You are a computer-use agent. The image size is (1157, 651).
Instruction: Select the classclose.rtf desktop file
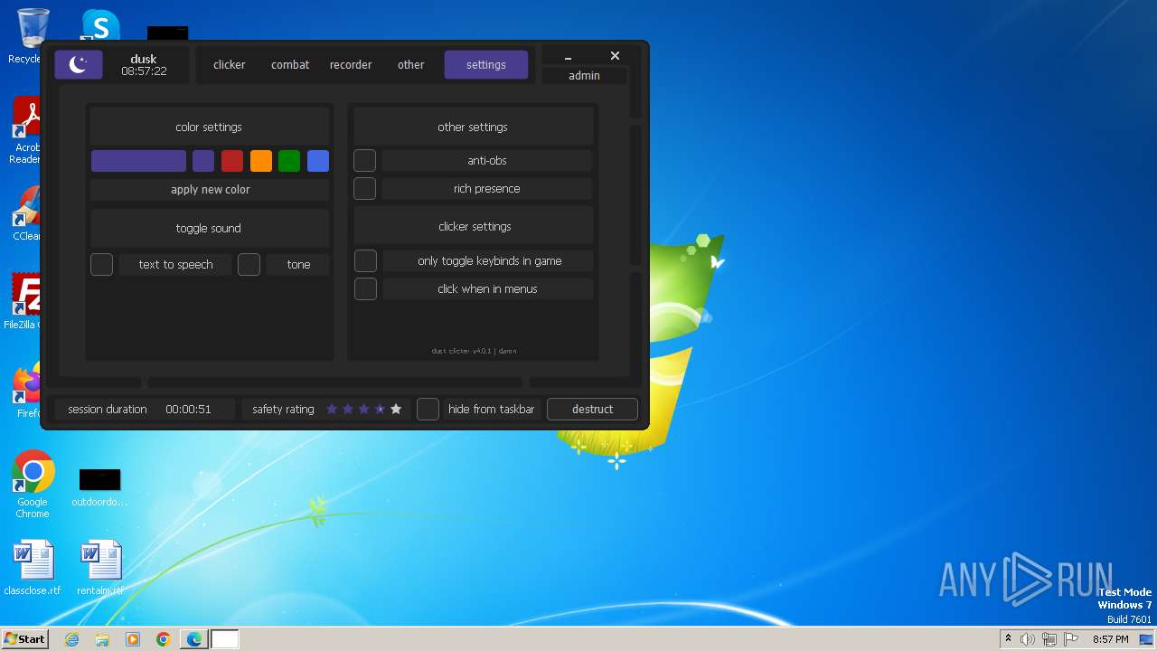pyautogui.click(x=33, y=568)
